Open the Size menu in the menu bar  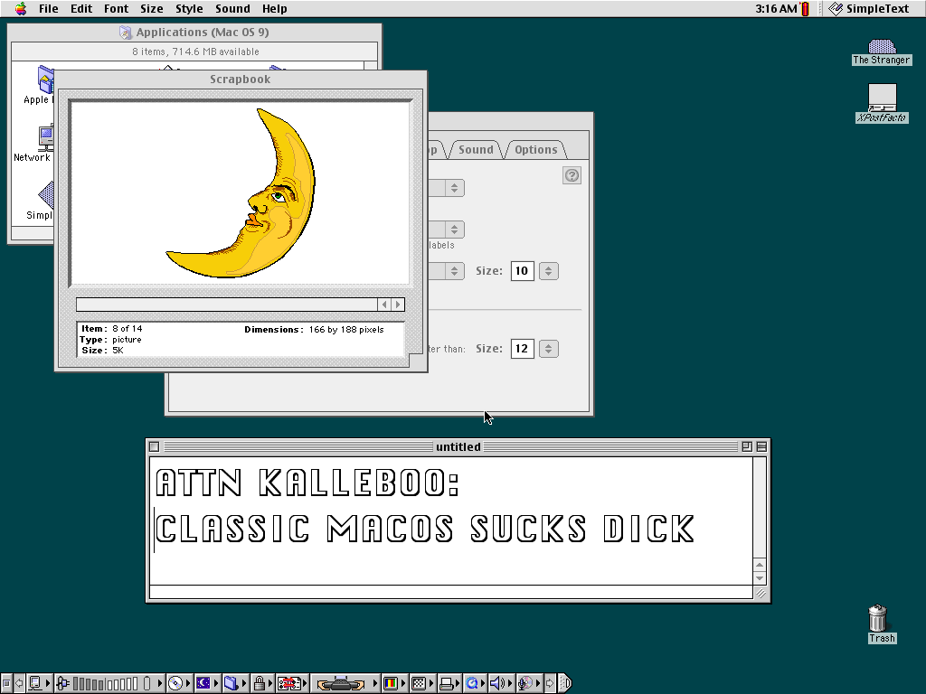tap(152, 9)
